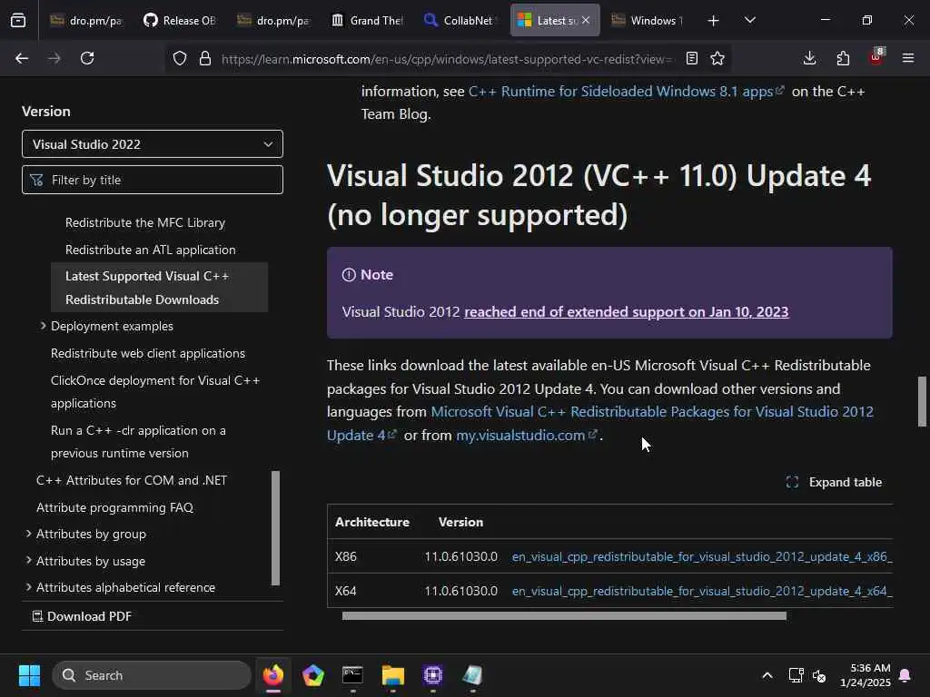Open C++ Attributes for COM and .NET
930x697 pixels.
pos(132,480)
